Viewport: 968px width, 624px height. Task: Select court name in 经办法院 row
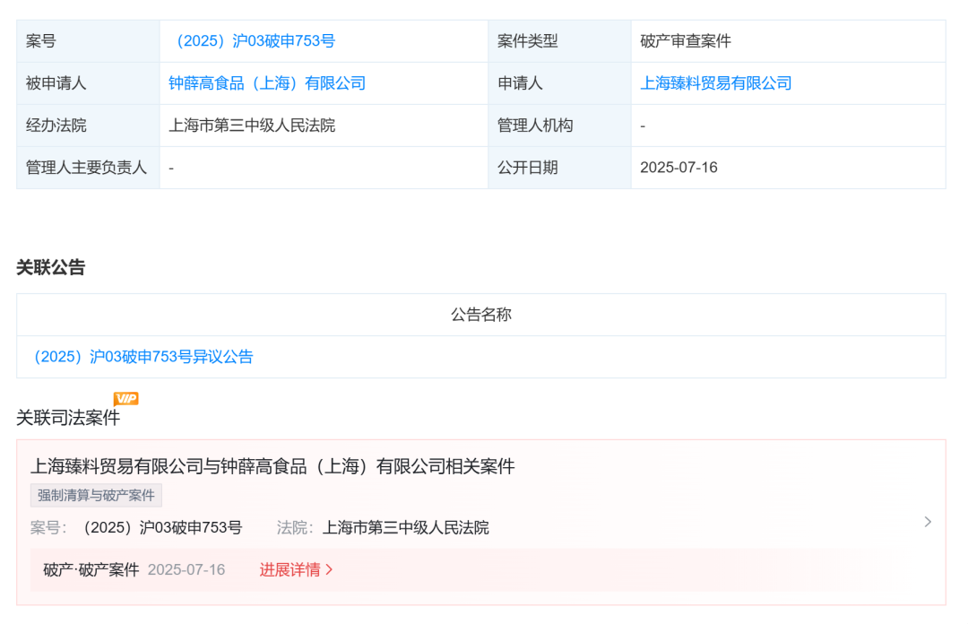point(252,126)
